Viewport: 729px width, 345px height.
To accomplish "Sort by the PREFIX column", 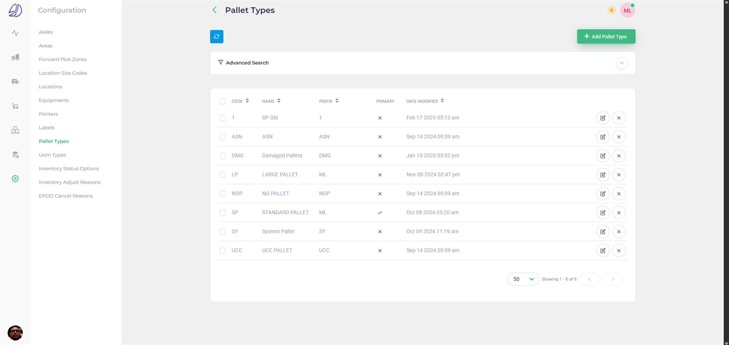I will [x=329, y=101].
